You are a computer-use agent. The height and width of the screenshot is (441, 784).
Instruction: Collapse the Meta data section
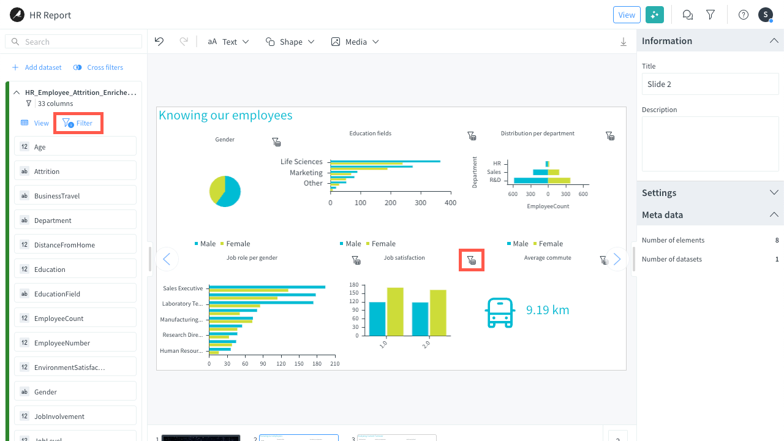(774, 214)
